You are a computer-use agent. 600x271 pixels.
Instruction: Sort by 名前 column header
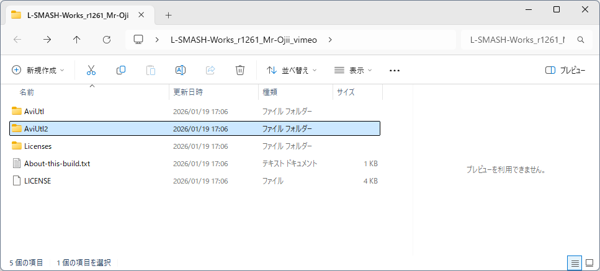(x=27, y=92)
